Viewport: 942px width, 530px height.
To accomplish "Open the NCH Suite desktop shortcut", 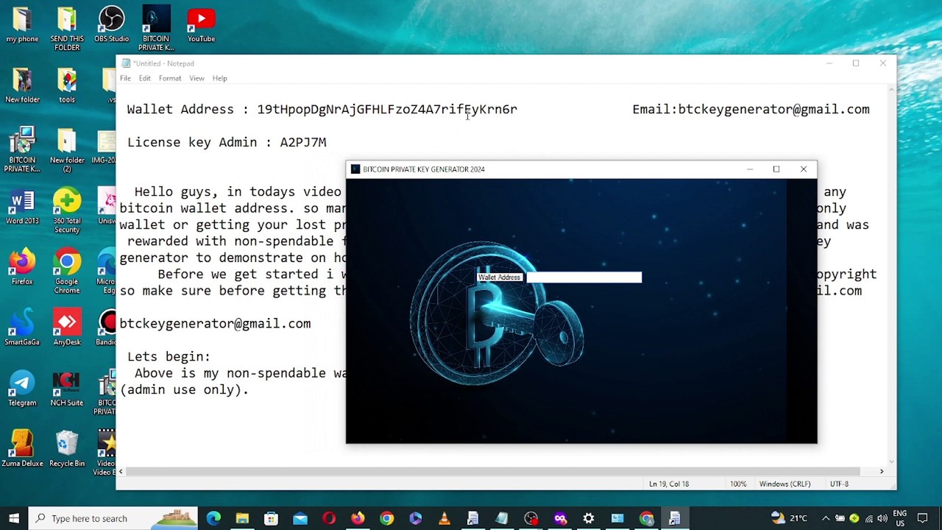I will coord(66,389).
